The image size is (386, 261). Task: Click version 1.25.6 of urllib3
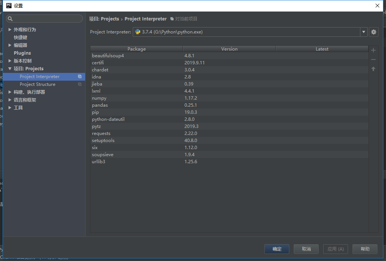(191, 162)
